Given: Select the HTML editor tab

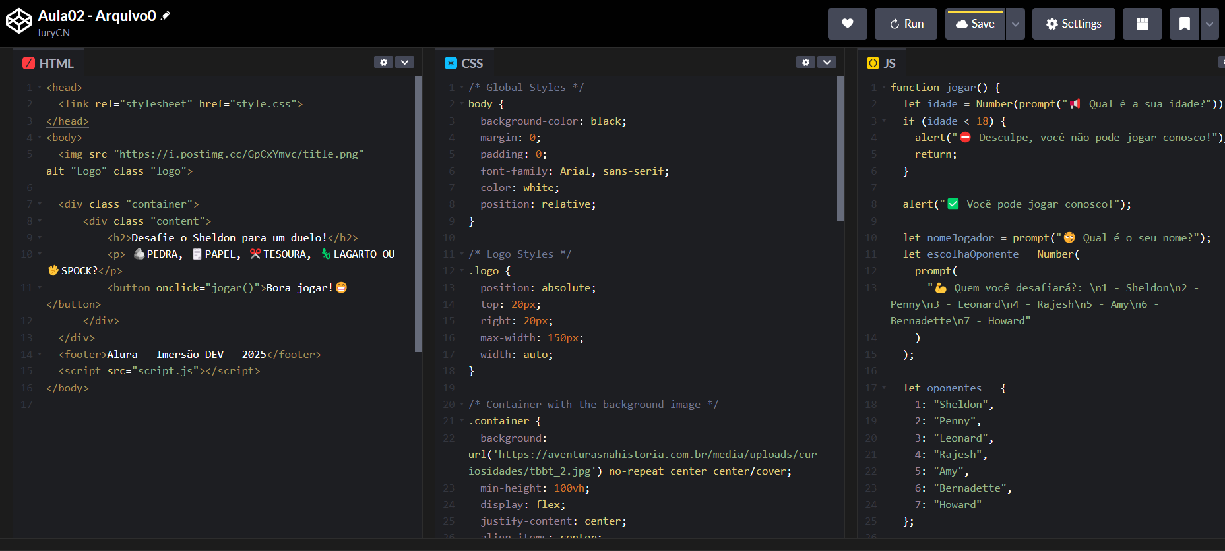Looking at the screenshot, I should point(49,63).
